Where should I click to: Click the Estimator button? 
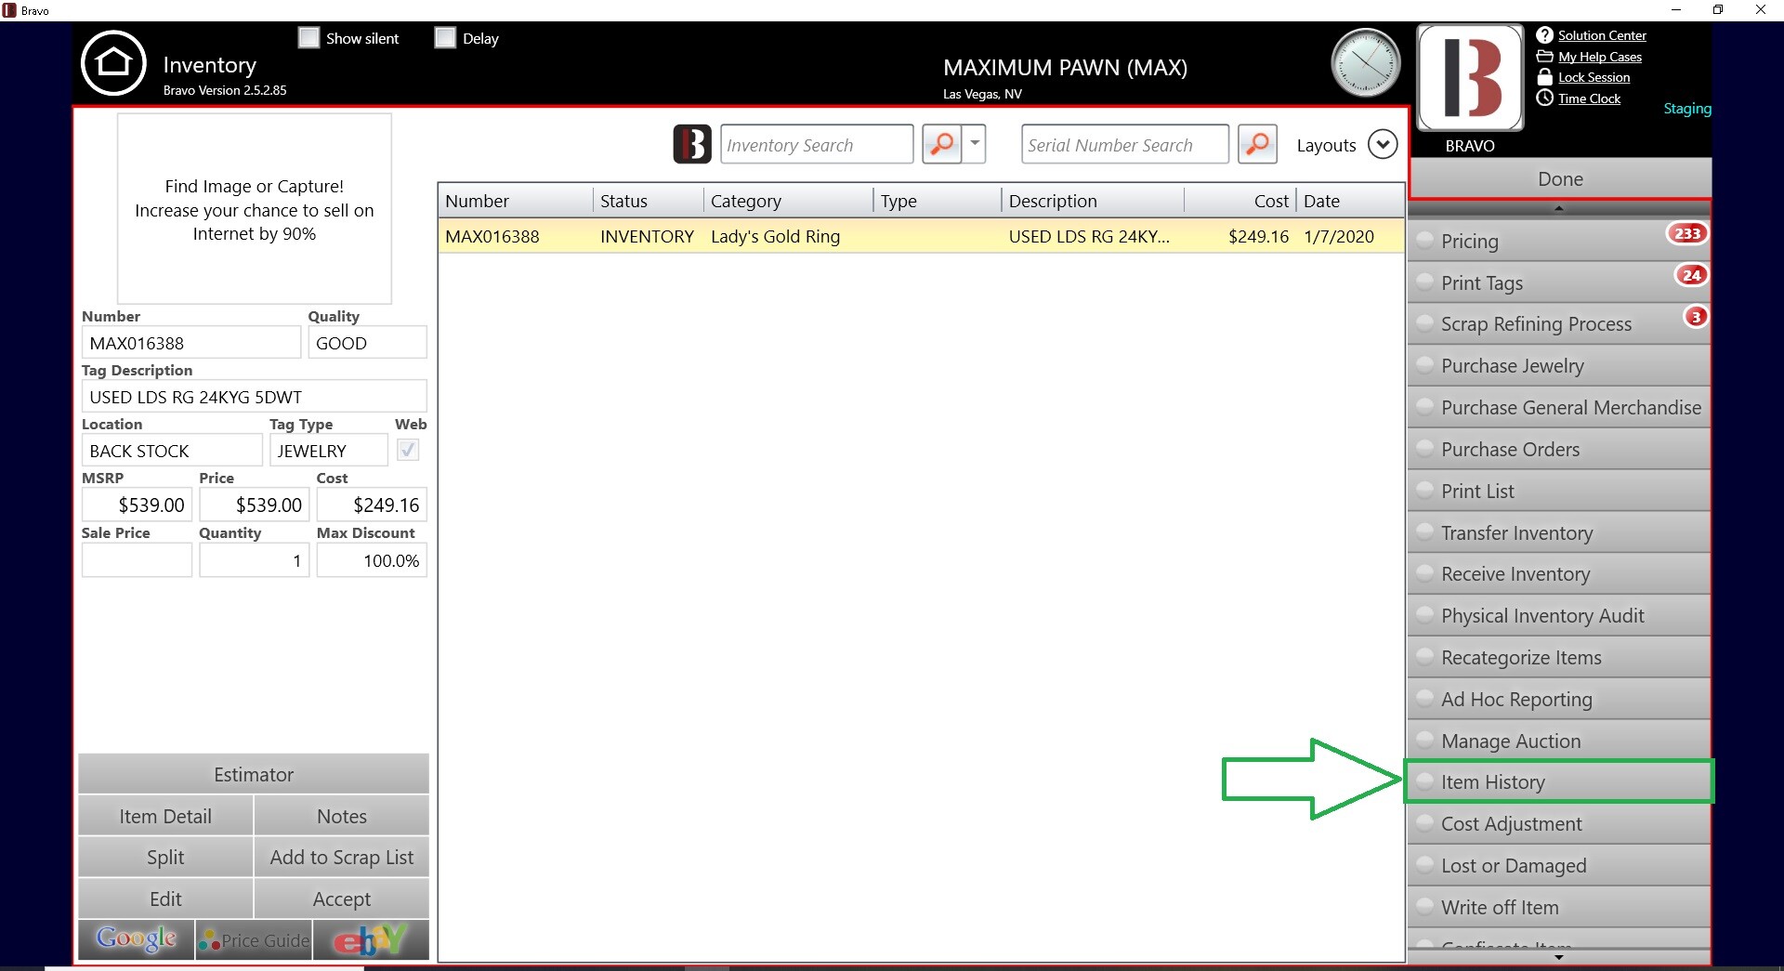tap(254, 774)
